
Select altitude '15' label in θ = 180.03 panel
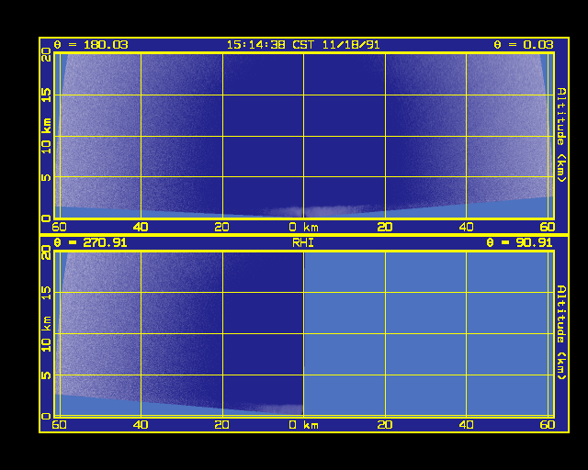click(x=46, y=95)
